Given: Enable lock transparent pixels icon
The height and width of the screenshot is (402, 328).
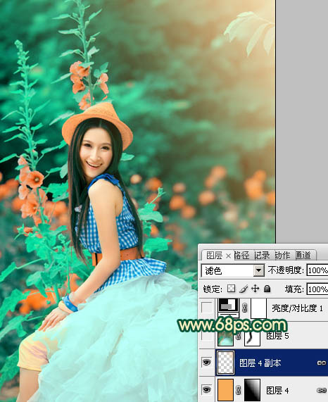Looking at the screenshot, I should coord(231,289).
